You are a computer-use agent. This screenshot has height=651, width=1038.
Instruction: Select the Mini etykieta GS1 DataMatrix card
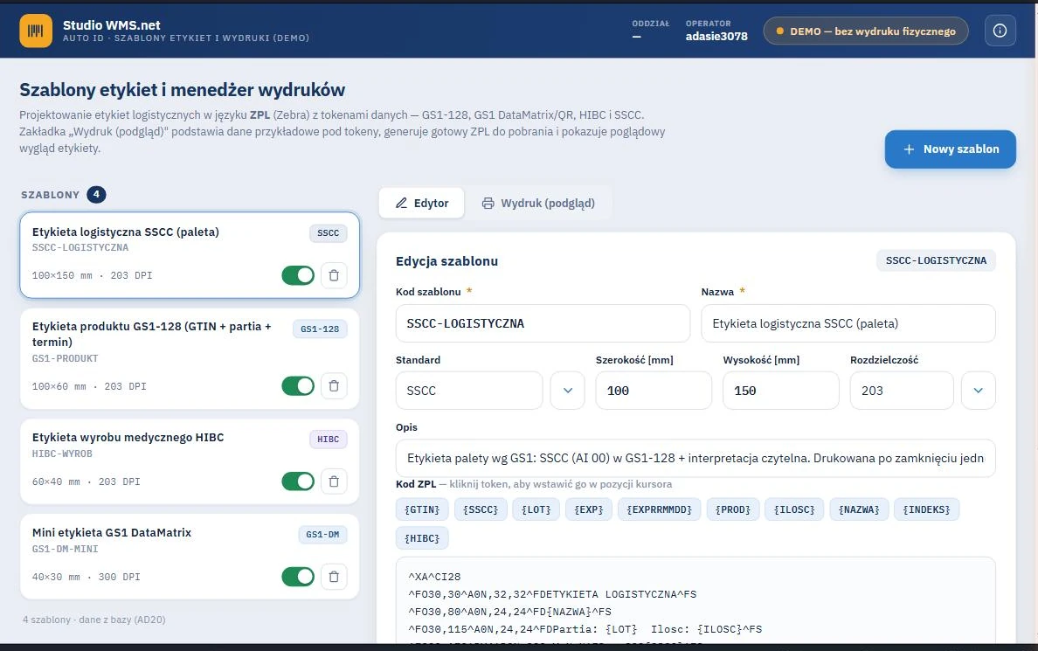190,557
